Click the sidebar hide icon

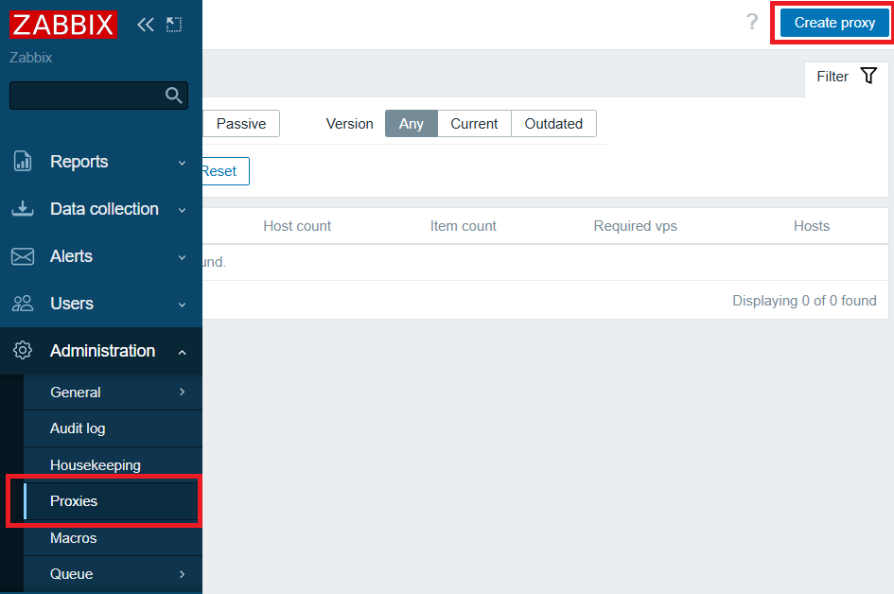pos(173,25)
